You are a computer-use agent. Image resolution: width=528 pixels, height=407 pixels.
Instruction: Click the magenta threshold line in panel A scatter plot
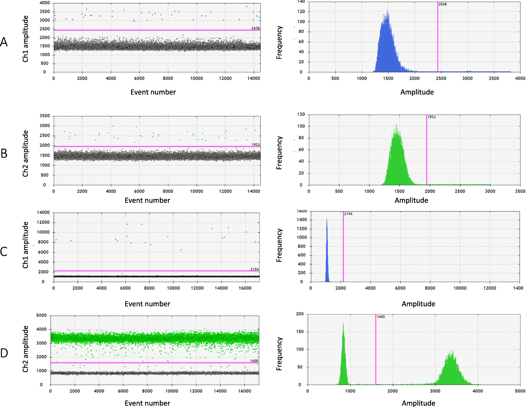click(157, 30)
